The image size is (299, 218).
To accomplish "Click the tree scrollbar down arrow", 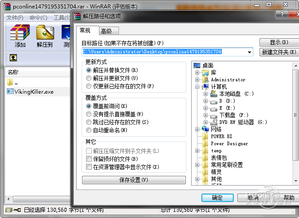I will (x=295, y=181).
